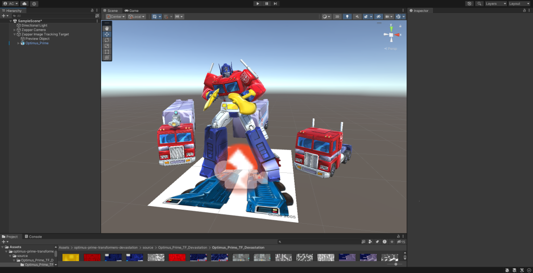This screenshot has height=273, width=533.
Task: Open the Layout dropdown
Action: pyautogui.click(x=518, y=4)
